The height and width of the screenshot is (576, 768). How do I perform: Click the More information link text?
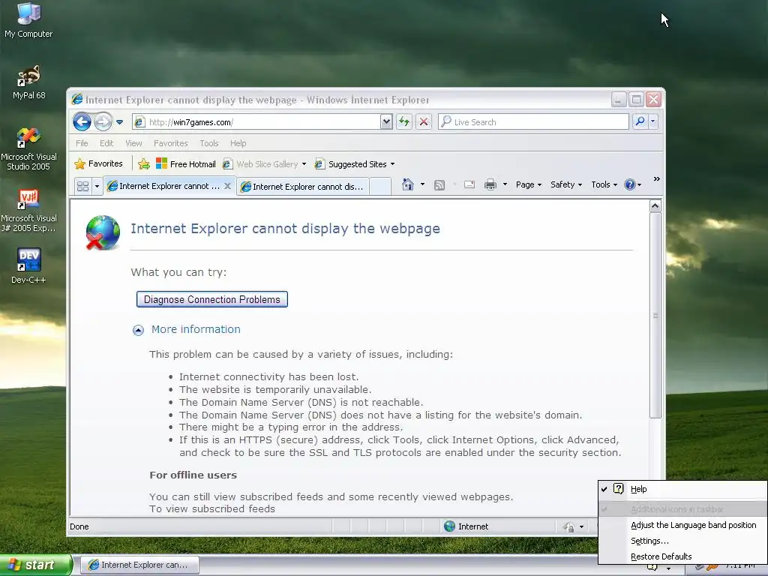coord(196,329)
